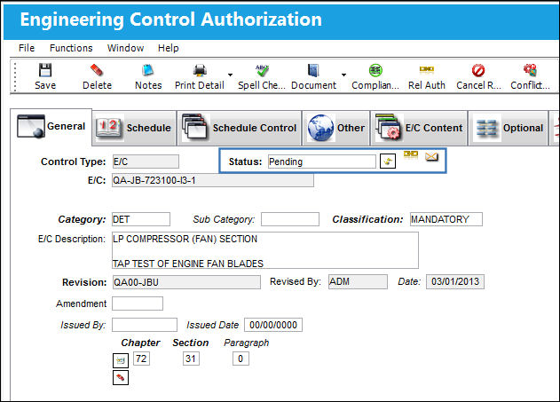Viewport: 560px width, 402px height.
Task: Click the Control Type field
Action: pos(146,162)
